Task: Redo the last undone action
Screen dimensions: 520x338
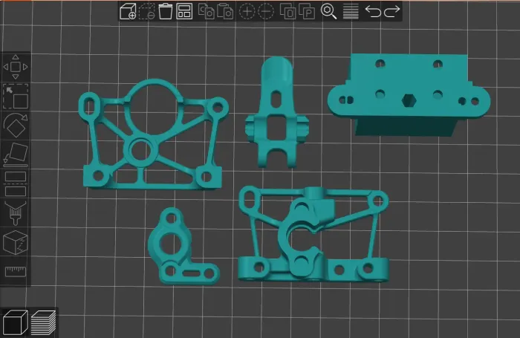Action: pyautogui.click(x=392, y=11)
